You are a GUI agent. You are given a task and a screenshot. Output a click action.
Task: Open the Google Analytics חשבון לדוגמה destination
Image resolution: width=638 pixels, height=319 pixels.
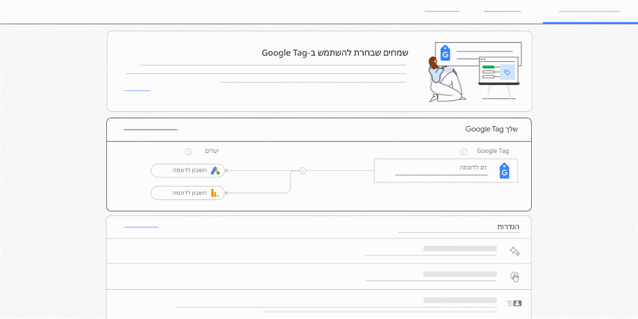[187, 193]
